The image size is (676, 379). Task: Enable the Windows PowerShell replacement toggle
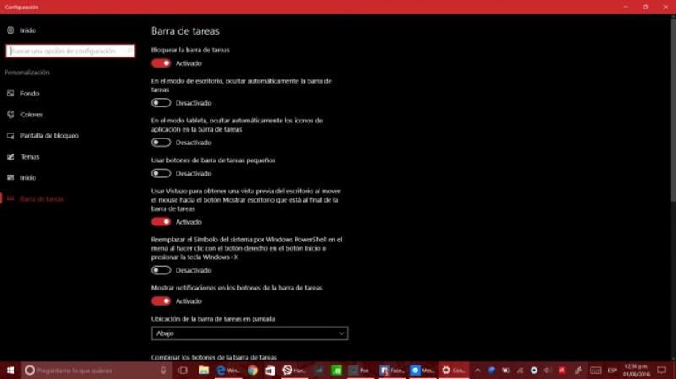[161, 270]
